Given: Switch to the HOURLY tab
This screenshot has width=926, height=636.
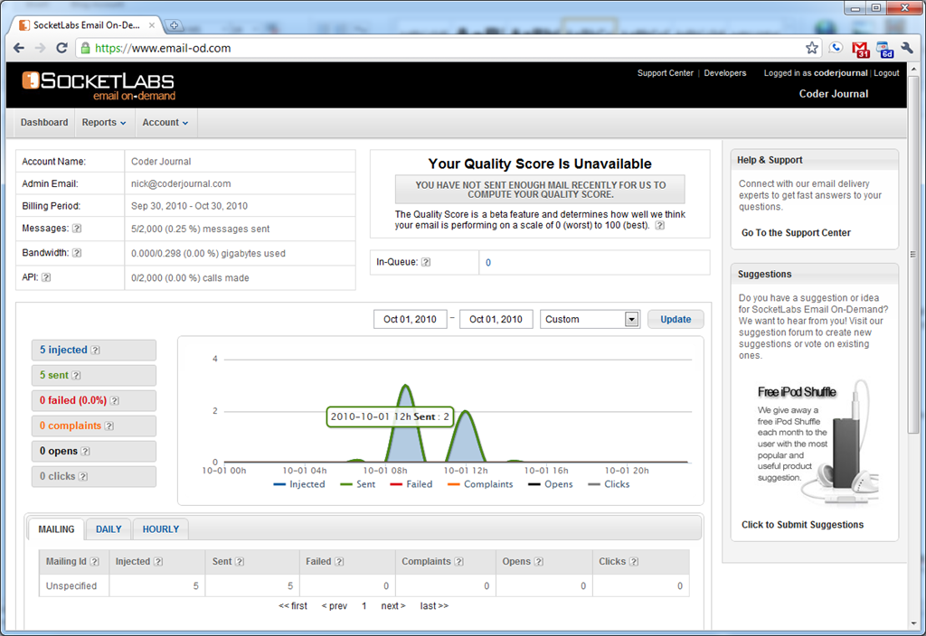Looking at the screenshot, I should point(161,529).
